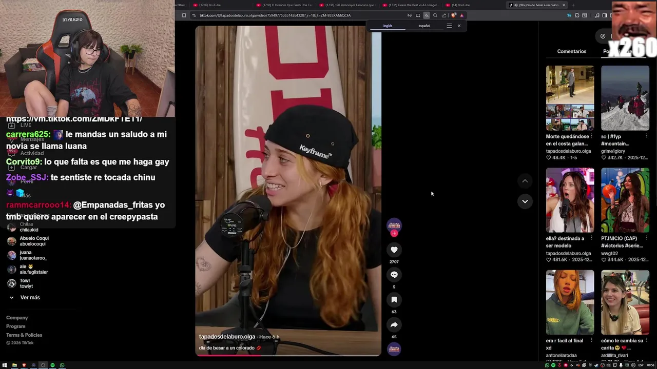Open ella? destinada a ser modelo thumbnail
657x369 pixels.
(x=570, y=200)
